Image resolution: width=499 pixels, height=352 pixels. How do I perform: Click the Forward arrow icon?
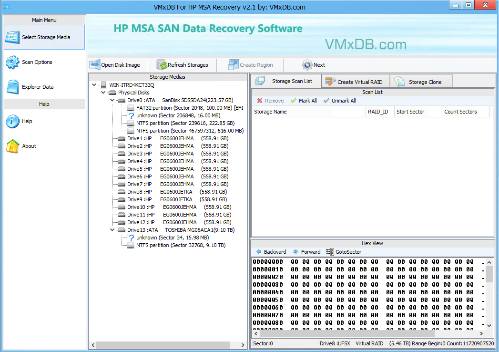pos(296,252)
